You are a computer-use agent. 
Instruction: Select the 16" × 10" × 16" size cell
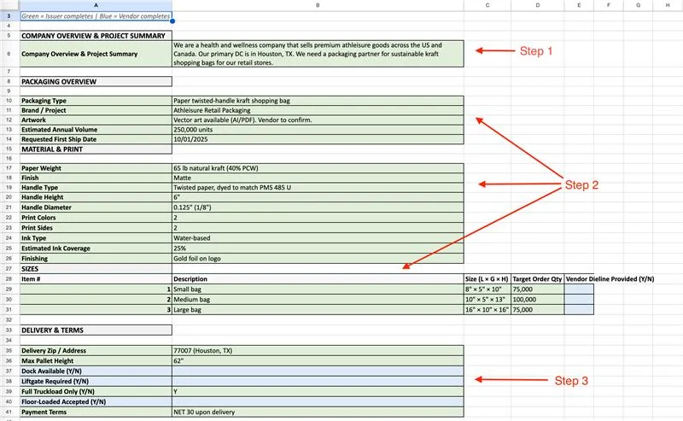click(487, 310)
